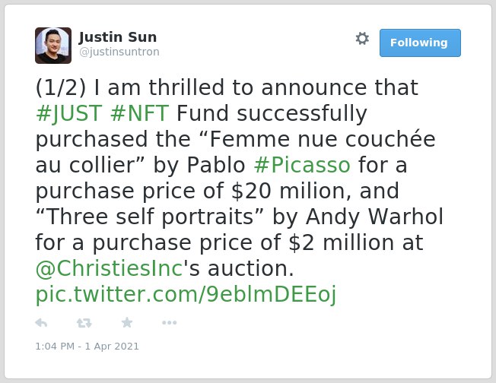Open the gear settings menu

(x=362, y=39)
